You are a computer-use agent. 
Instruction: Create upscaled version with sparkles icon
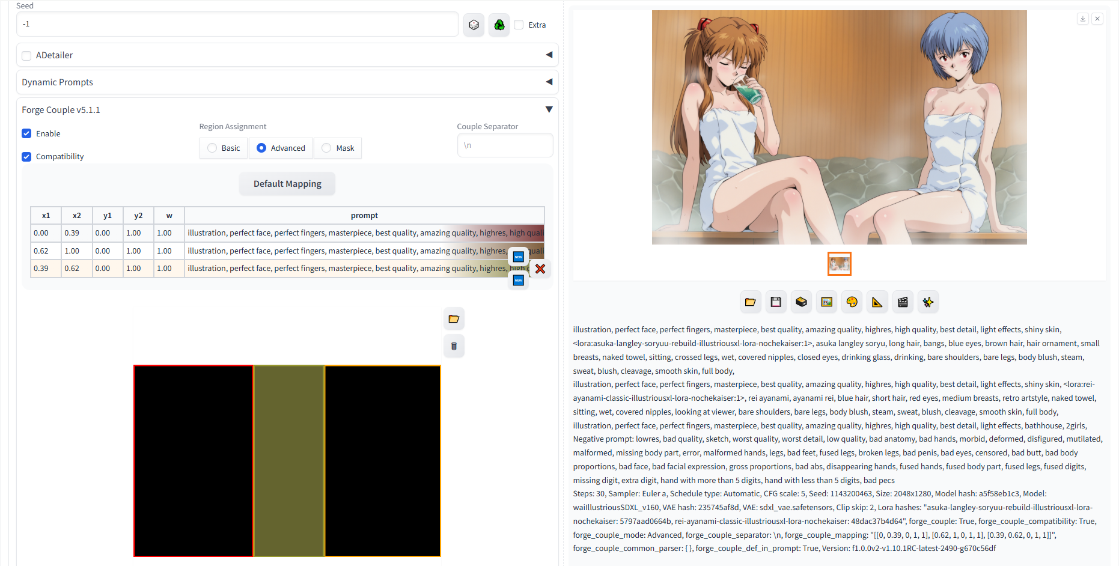tap(928, 302)
